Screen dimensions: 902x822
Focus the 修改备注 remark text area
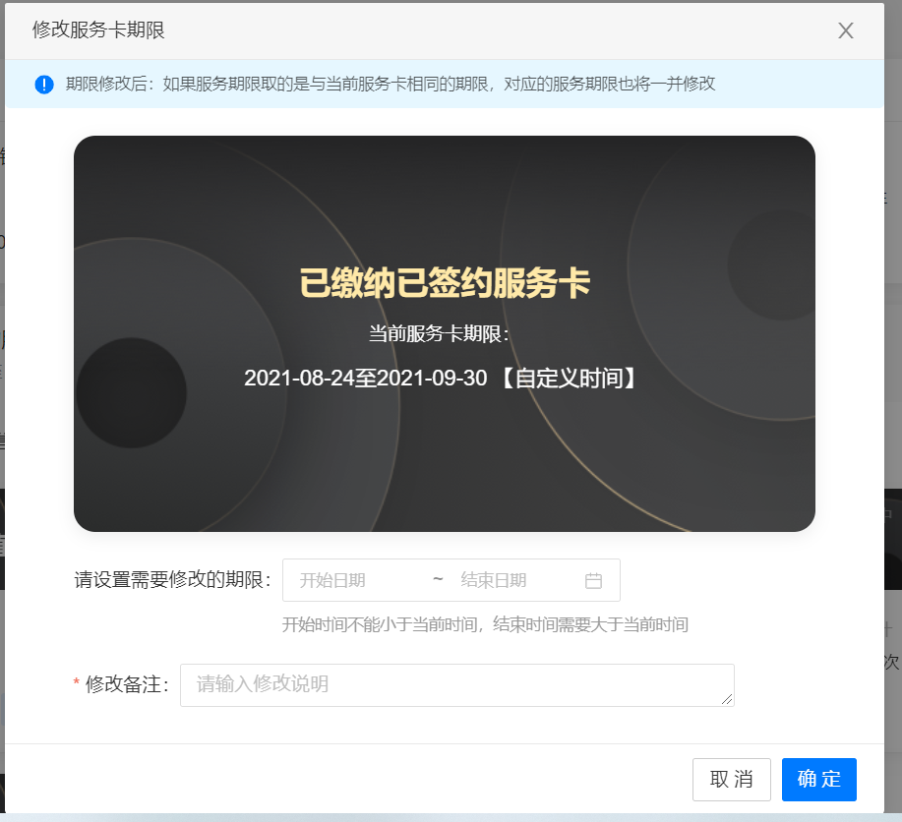point(456,685)
